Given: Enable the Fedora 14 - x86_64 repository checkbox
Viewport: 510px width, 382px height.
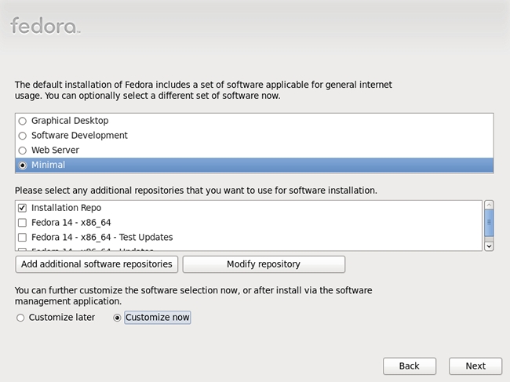Looking at the screenshot, I should (x=22, y=223).
